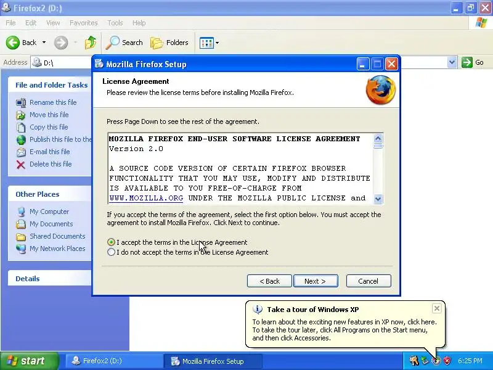Open the Views dropdown arrow
Viewport: 493px width, 370px height.
tap(217, 43)
